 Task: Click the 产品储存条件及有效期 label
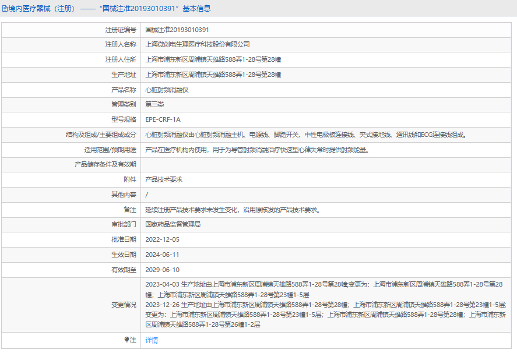coord(105,164)
